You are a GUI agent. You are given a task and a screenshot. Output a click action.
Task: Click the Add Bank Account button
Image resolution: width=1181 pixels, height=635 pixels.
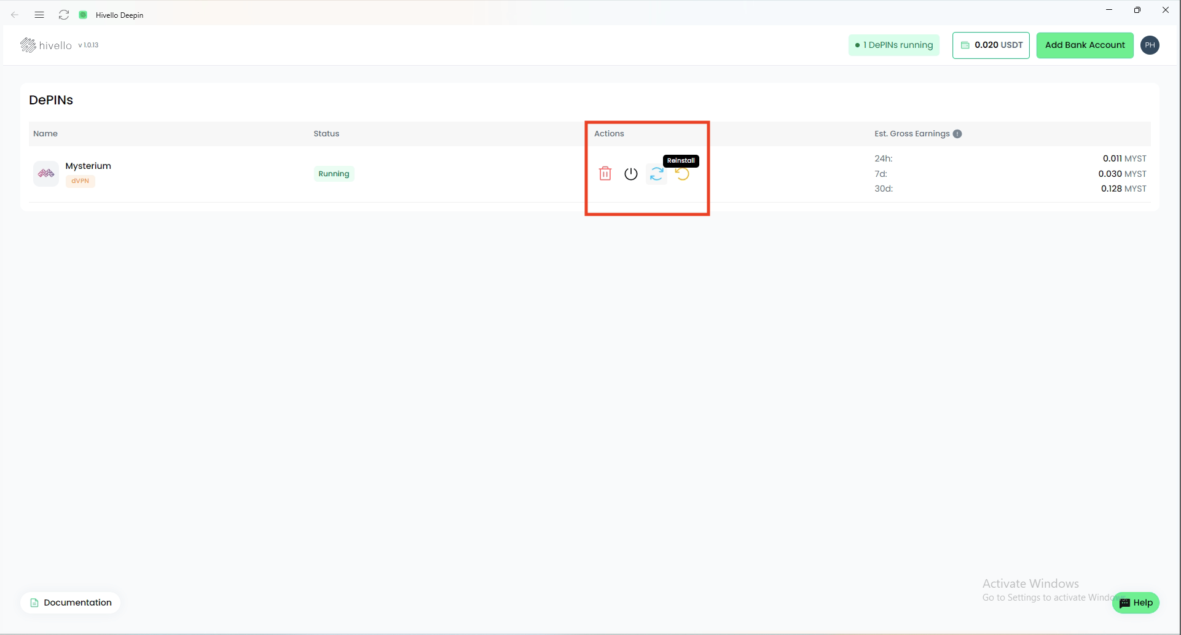[x=1085, y=45]
